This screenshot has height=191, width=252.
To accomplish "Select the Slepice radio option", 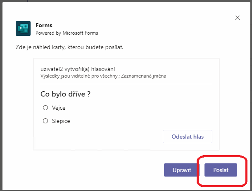I will (45, 121).
